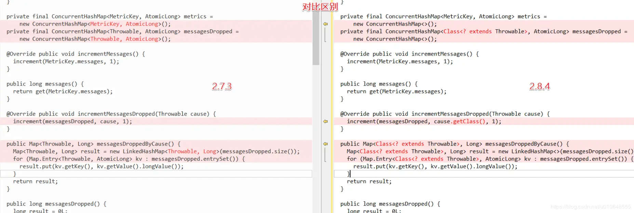
Task: Click the right pane '@Override public void incrementMessages()' line
Action: tap(410, 54)
